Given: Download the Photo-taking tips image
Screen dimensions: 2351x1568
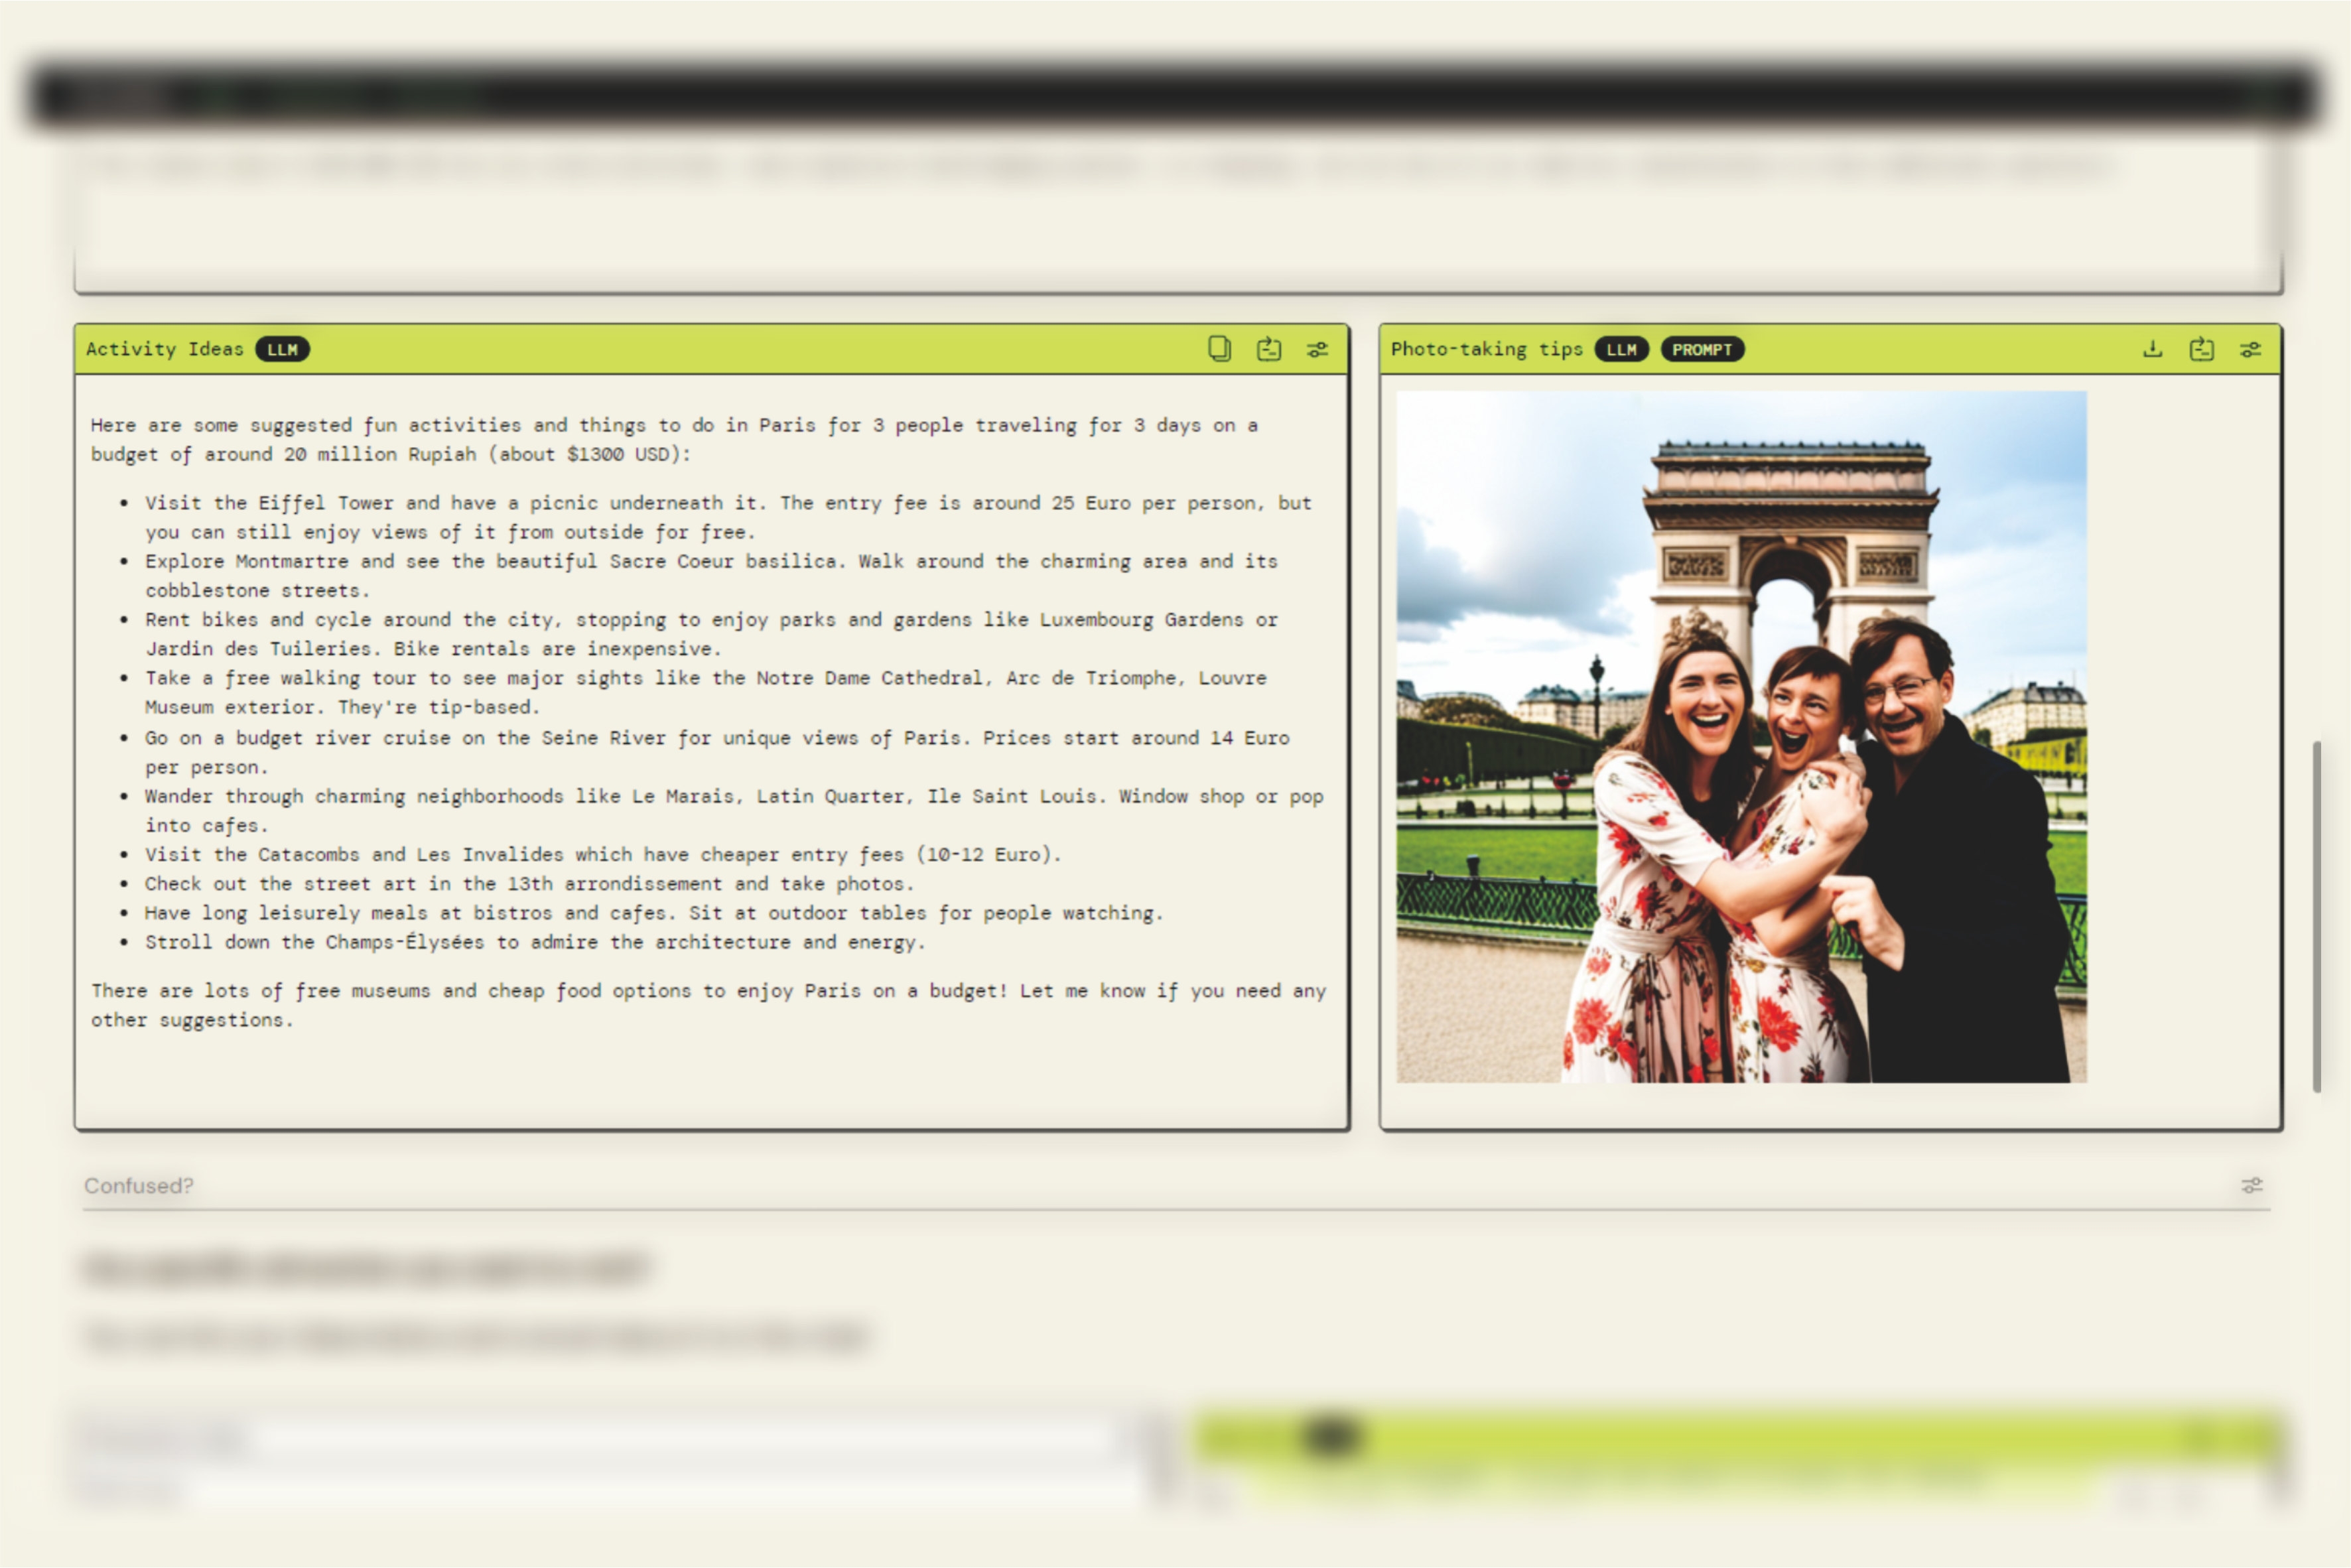Looking at the screenshot, I should [x=2153, y=349].
